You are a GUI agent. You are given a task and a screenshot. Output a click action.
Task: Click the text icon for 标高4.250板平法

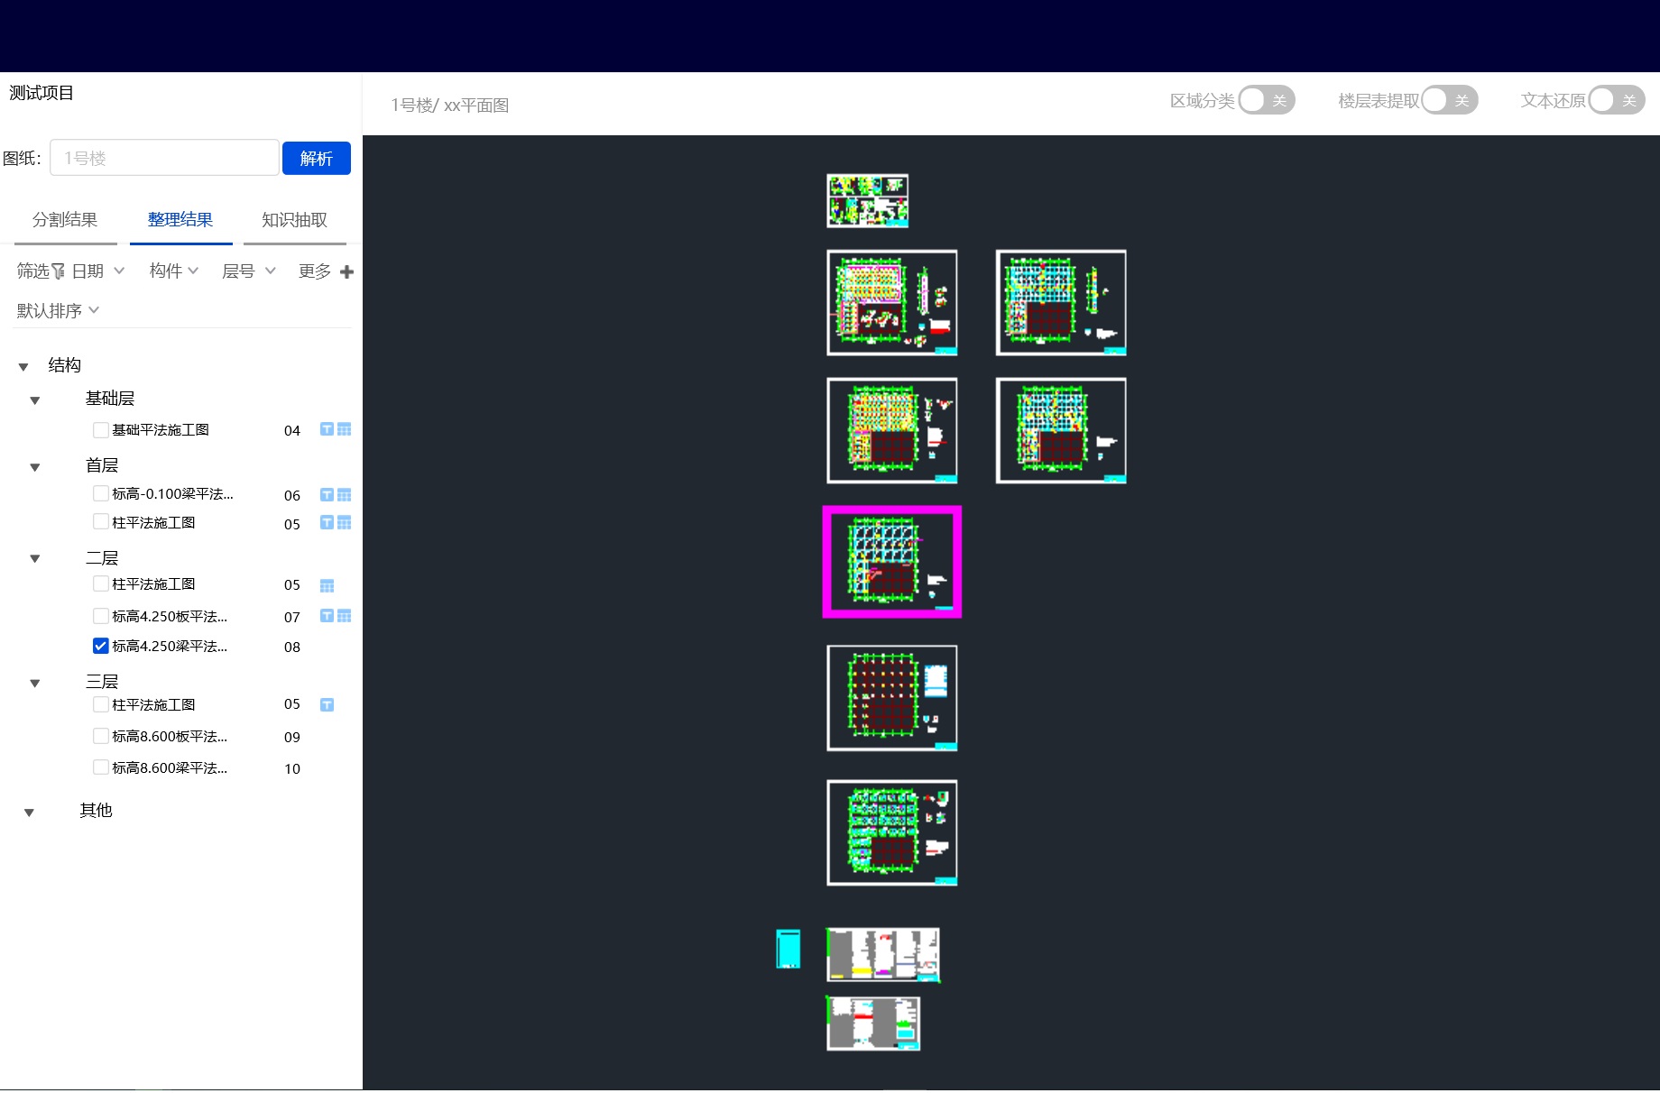pyautogui.click(x=327, y=616)
